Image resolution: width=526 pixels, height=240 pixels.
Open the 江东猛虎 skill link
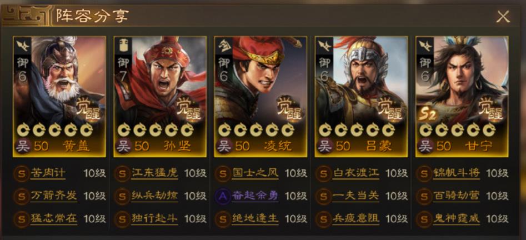pyautogui.click(x=154, y=173)
